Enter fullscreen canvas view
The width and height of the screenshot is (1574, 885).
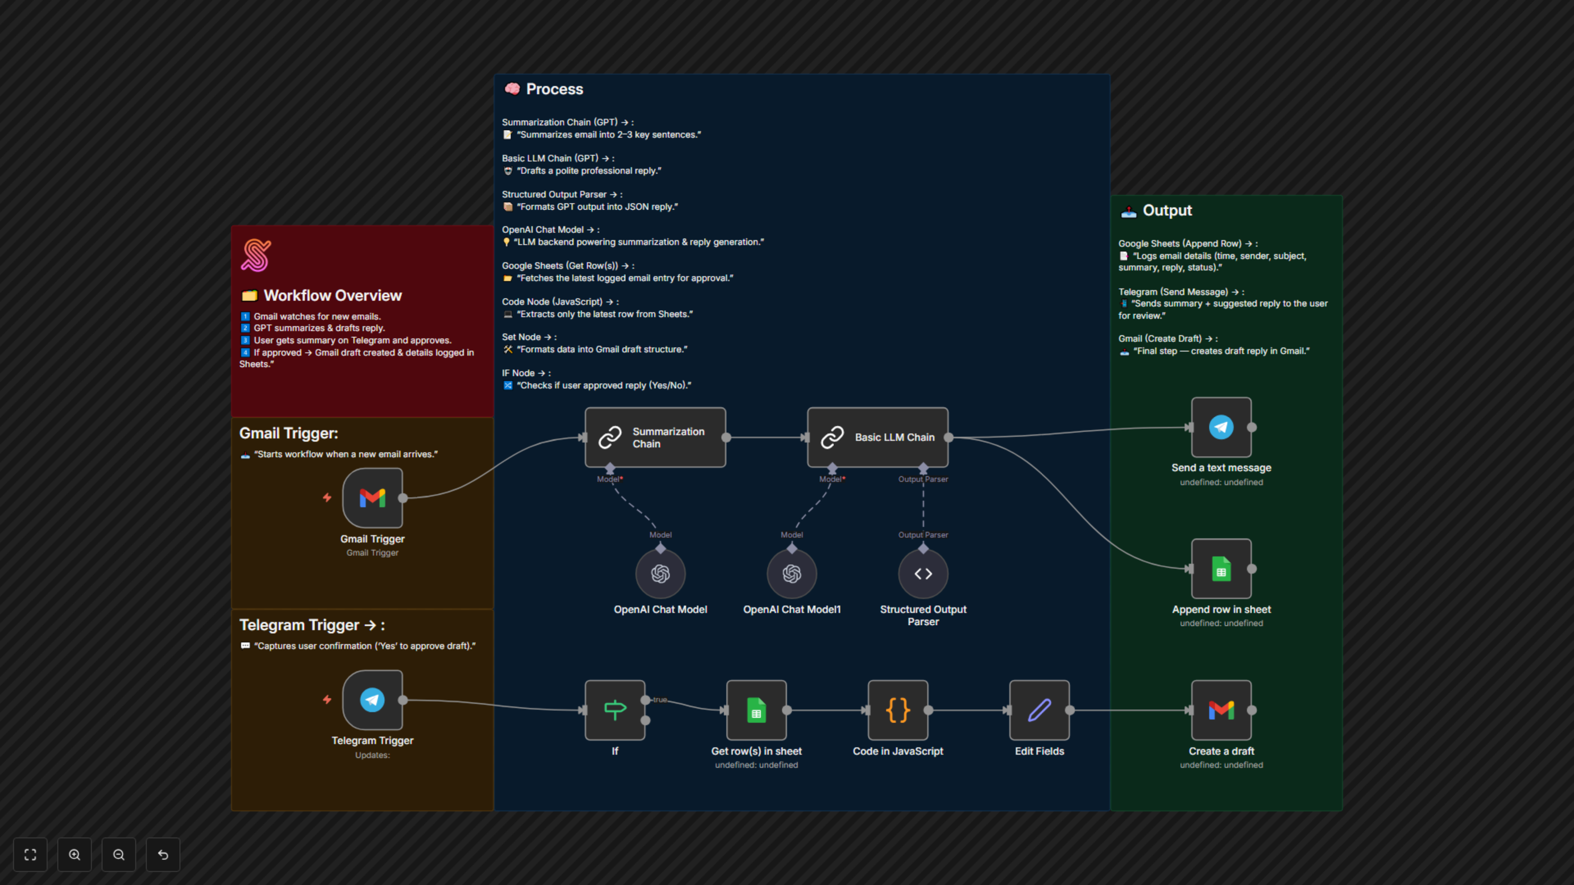(x=30, y=854)
